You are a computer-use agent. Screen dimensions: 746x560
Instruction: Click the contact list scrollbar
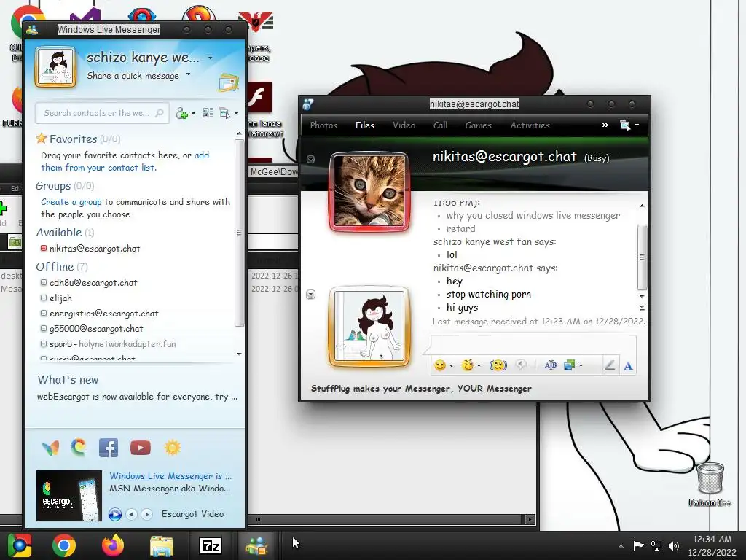[239, 233]
